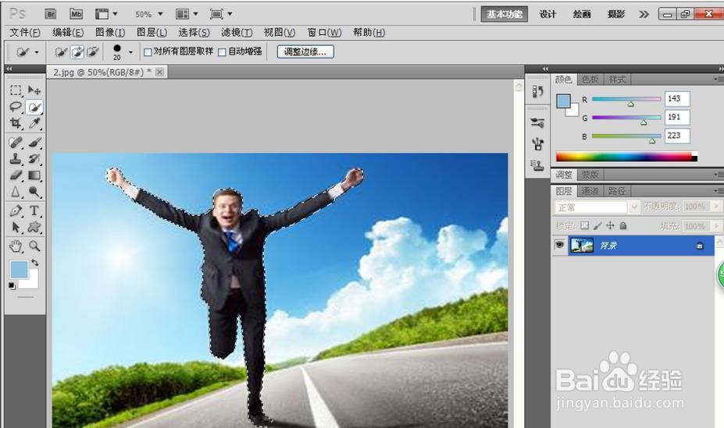Viewport: 724px width, 428px height.
Task: Close the 2.jpg document tab
Action: (x=159, y=72)
